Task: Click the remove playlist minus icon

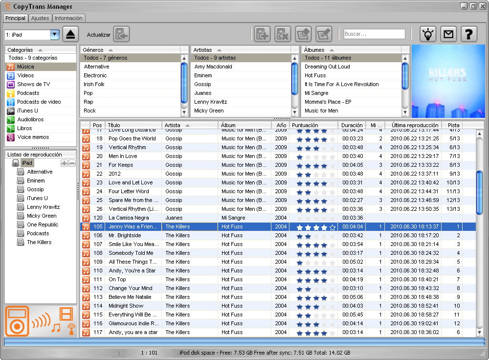Action: [x=72, y=163]
